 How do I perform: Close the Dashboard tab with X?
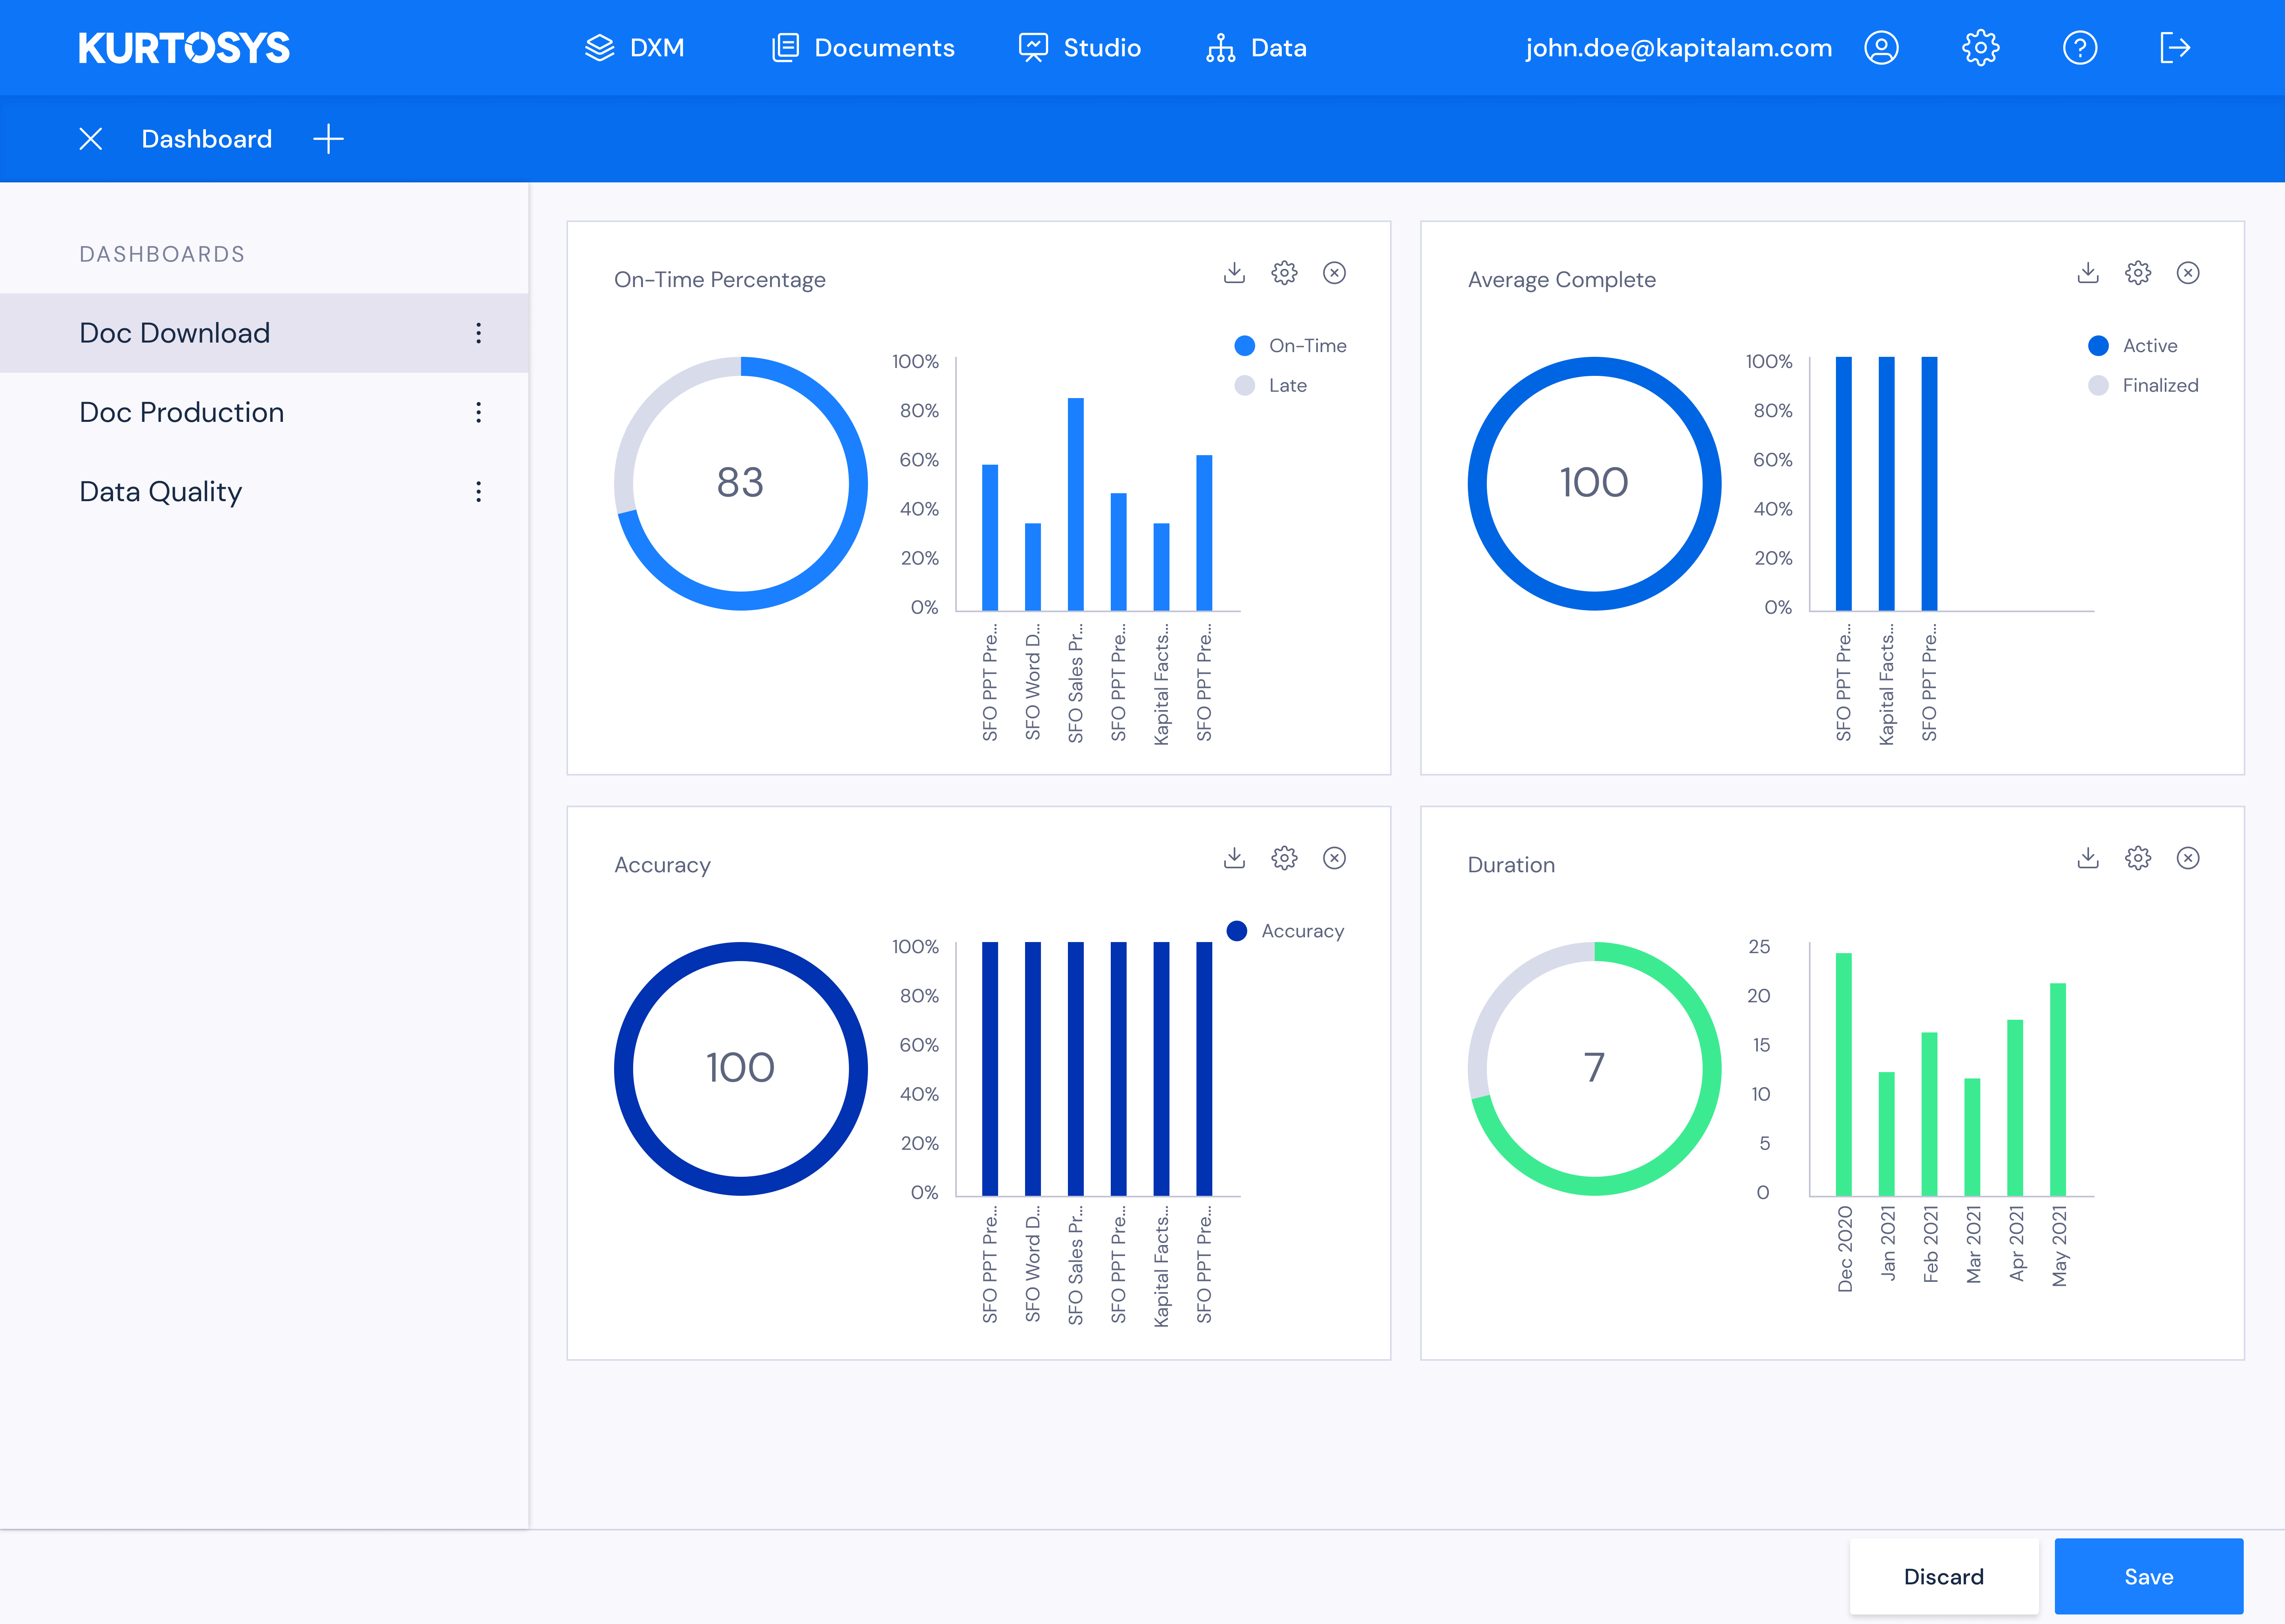(x=91, y=139)
